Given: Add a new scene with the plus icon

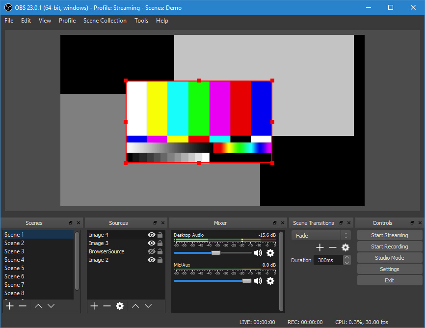Looking at the screenshot, I should (x=9, y=306).
